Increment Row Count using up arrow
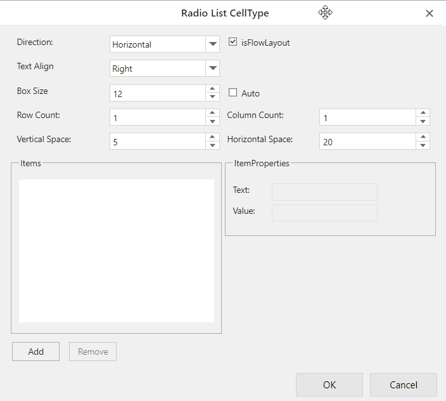Image resolution: width=446 pixels, height=401 pixels. (x=212, y=113)
